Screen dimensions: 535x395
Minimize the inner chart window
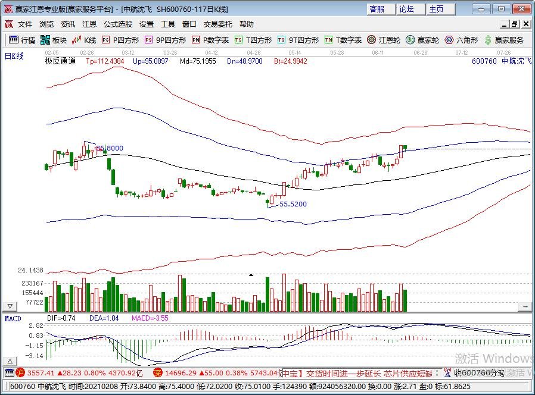coord(504,24)
